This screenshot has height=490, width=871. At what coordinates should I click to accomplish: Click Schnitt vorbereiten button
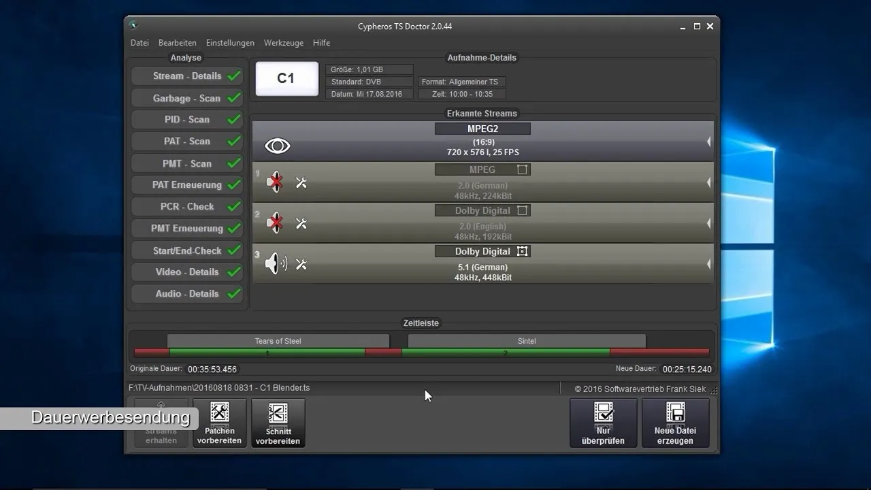pyautogui.click(x=278, y=423)
